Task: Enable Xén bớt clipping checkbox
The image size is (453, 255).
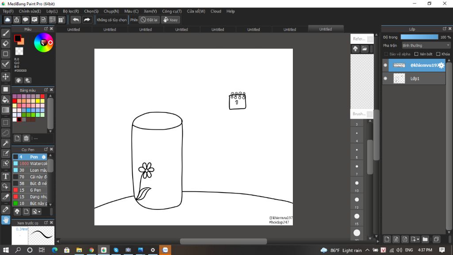Action: [x=416, y=54]
